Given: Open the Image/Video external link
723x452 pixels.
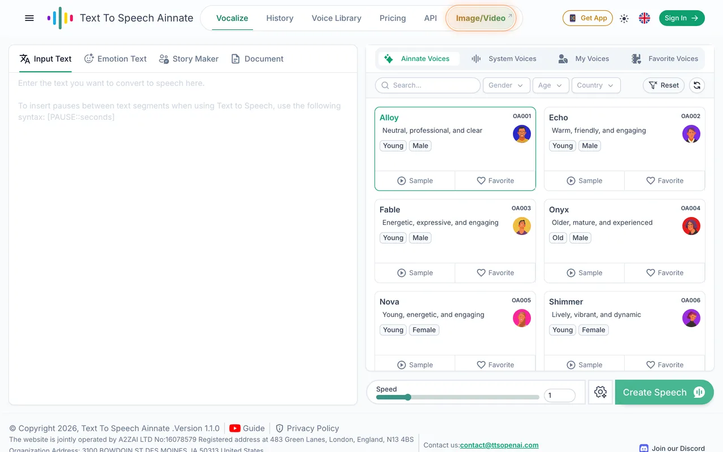Looking at the screenshot, I should click(x=481, y=18).
